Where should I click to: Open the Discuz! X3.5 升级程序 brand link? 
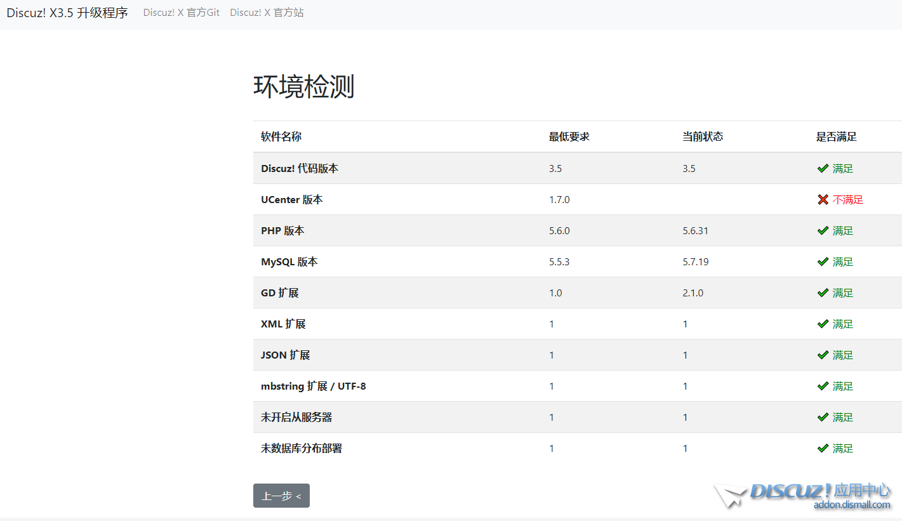(67, 13)
